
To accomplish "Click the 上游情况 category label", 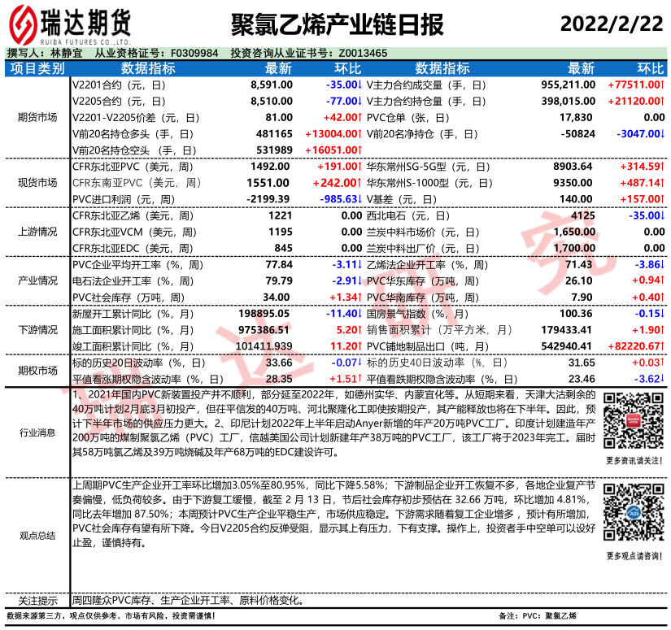I will pyautogui.click(x=37, y=232).
